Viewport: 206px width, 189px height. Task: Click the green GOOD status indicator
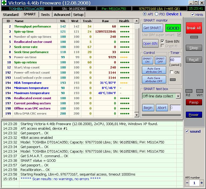[x=173, y=28]
